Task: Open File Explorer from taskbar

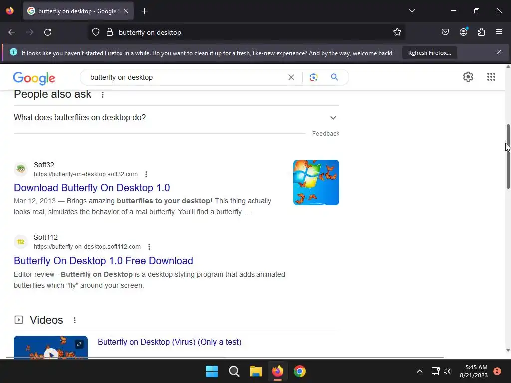Action: tap(256, 371)
